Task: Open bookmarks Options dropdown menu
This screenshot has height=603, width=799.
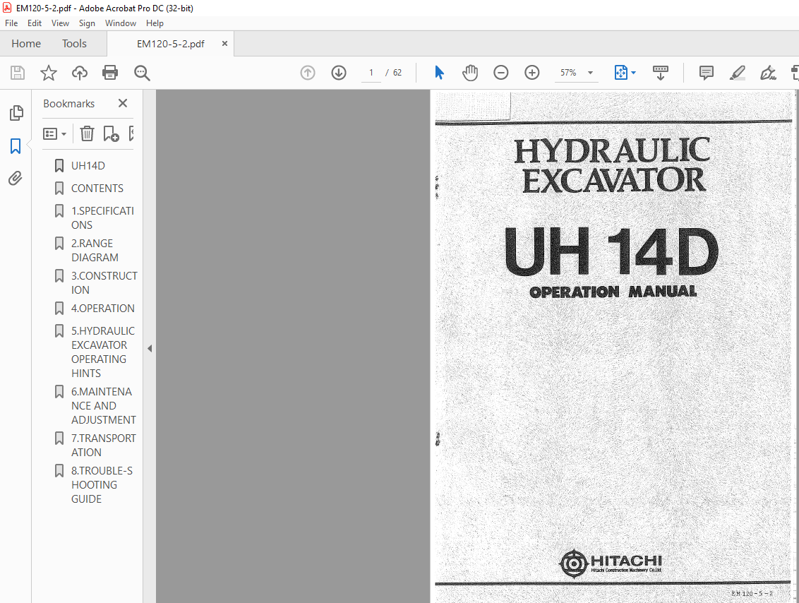Action: 55,134
